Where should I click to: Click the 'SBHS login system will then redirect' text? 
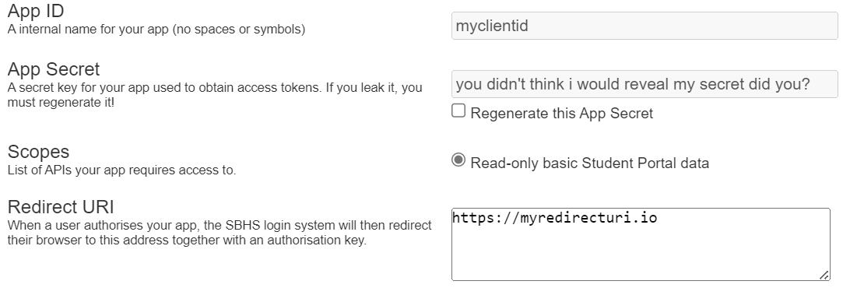[329, 225]
